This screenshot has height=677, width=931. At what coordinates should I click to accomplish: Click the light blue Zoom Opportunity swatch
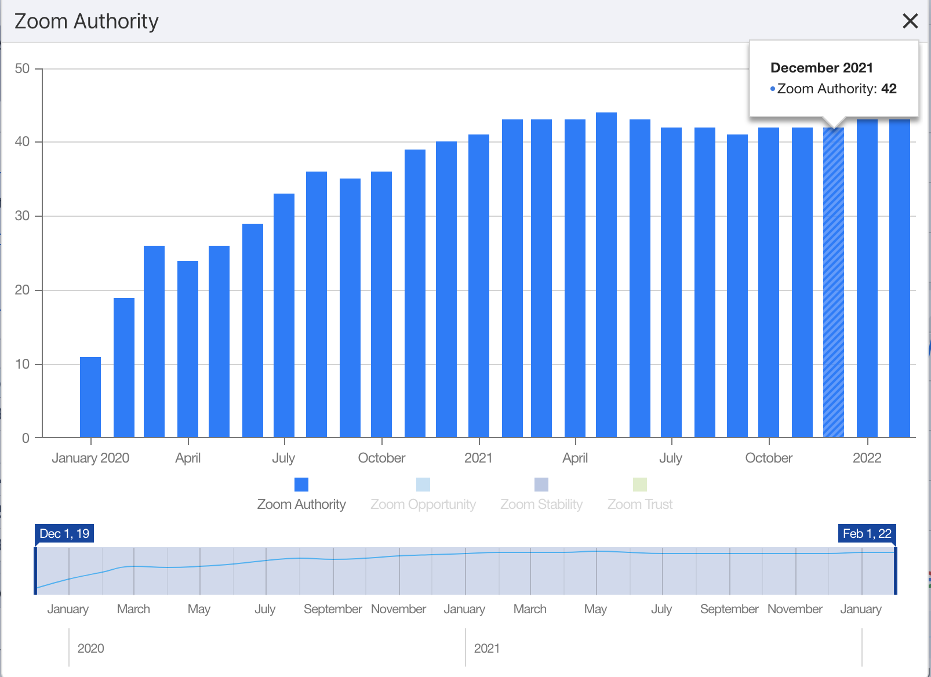[423, 485]
